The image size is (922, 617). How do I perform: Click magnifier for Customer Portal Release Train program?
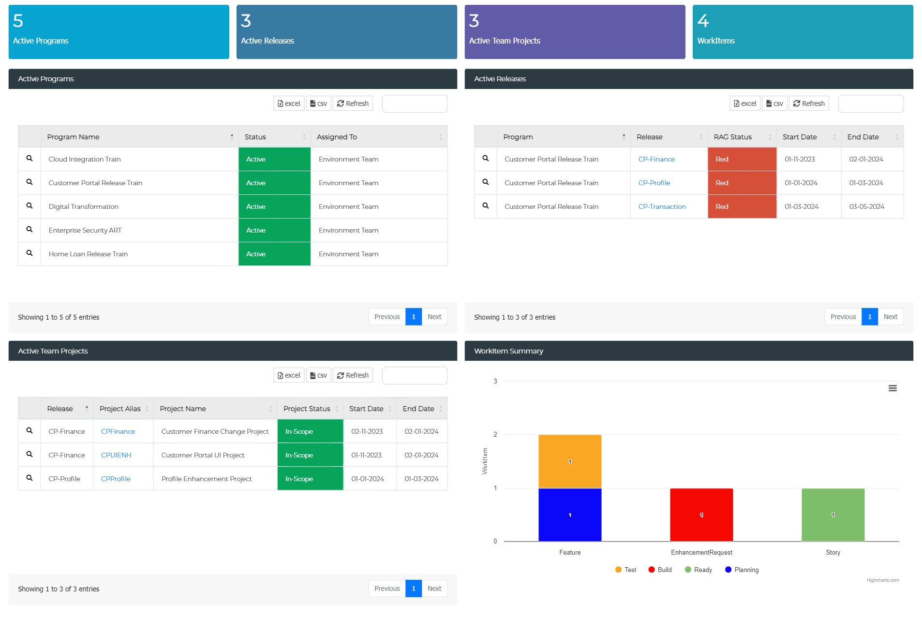(30, 182)
